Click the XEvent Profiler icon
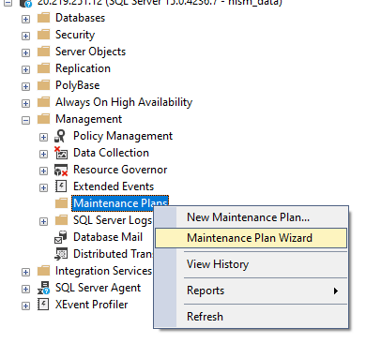The width and height of the screenshot is (366, 343). click(x=43, y=305)
